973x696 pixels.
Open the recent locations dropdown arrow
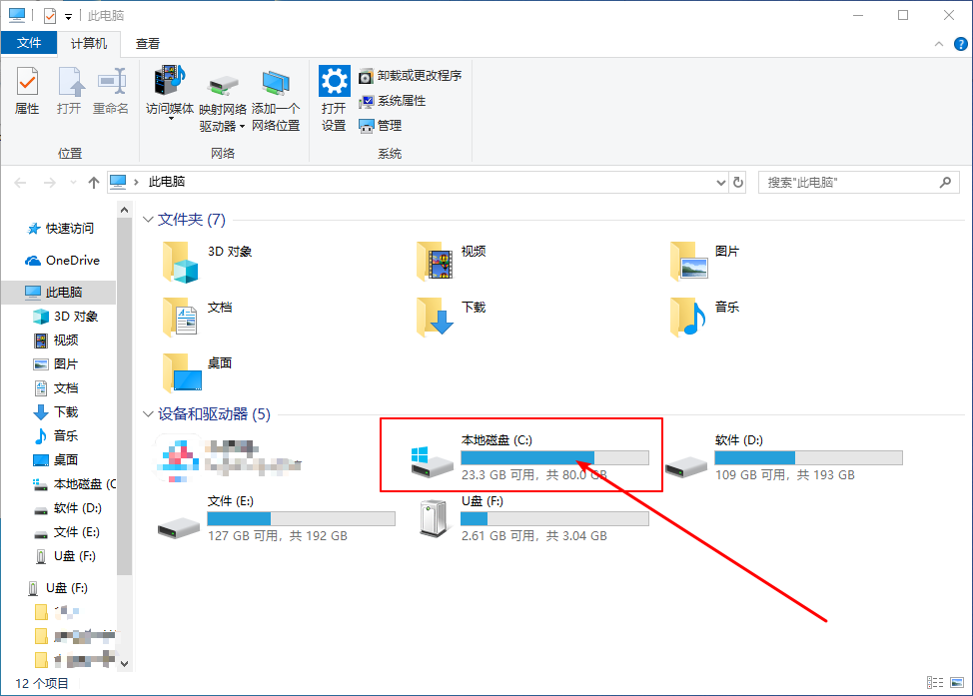[x=73, y=183]
